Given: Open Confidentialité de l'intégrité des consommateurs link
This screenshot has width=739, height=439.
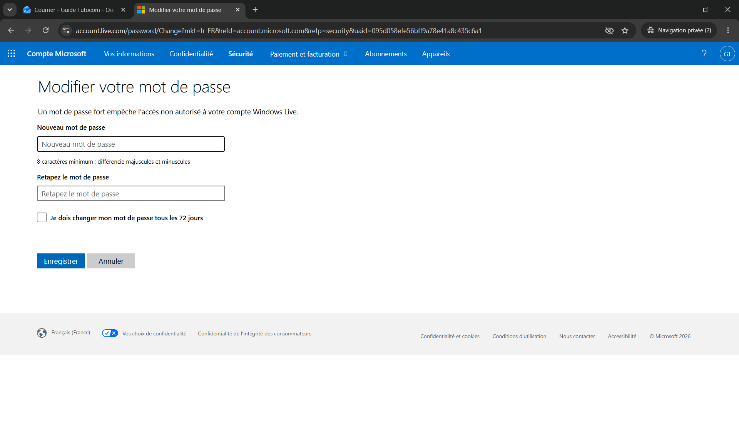Looking at the screenshot, I should pos(254,333).
